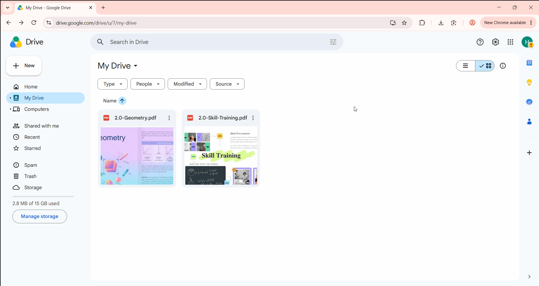
Task: Reload the page
Action: click(x=34, y=23)
